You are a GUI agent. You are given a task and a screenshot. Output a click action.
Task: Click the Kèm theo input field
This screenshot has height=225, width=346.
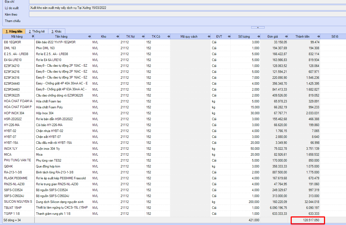click(188, 14)
